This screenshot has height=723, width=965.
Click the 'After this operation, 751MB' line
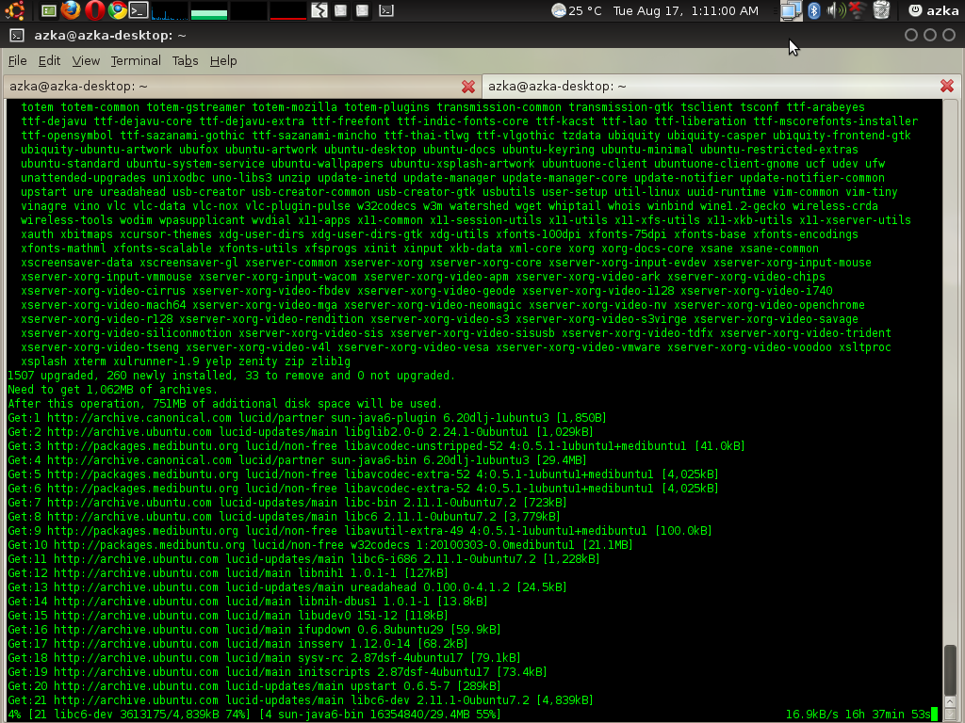(x=224, y=404)
